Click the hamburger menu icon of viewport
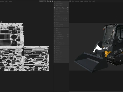123x92 pixels. 70,1
